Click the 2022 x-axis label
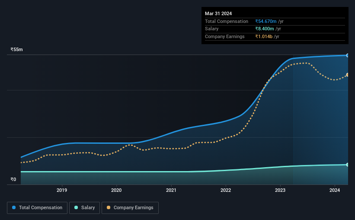The image size is (355, 220). [x=226, y=190]
